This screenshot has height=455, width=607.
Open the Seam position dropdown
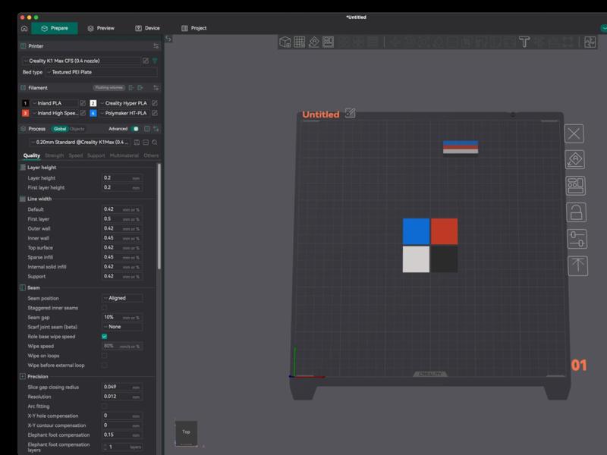[121, 298]
